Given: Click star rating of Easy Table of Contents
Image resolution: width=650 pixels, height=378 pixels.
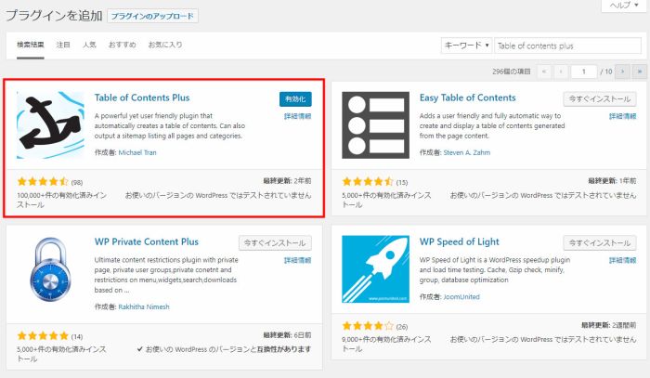Looking at the screenshot, I should point(368,181).
